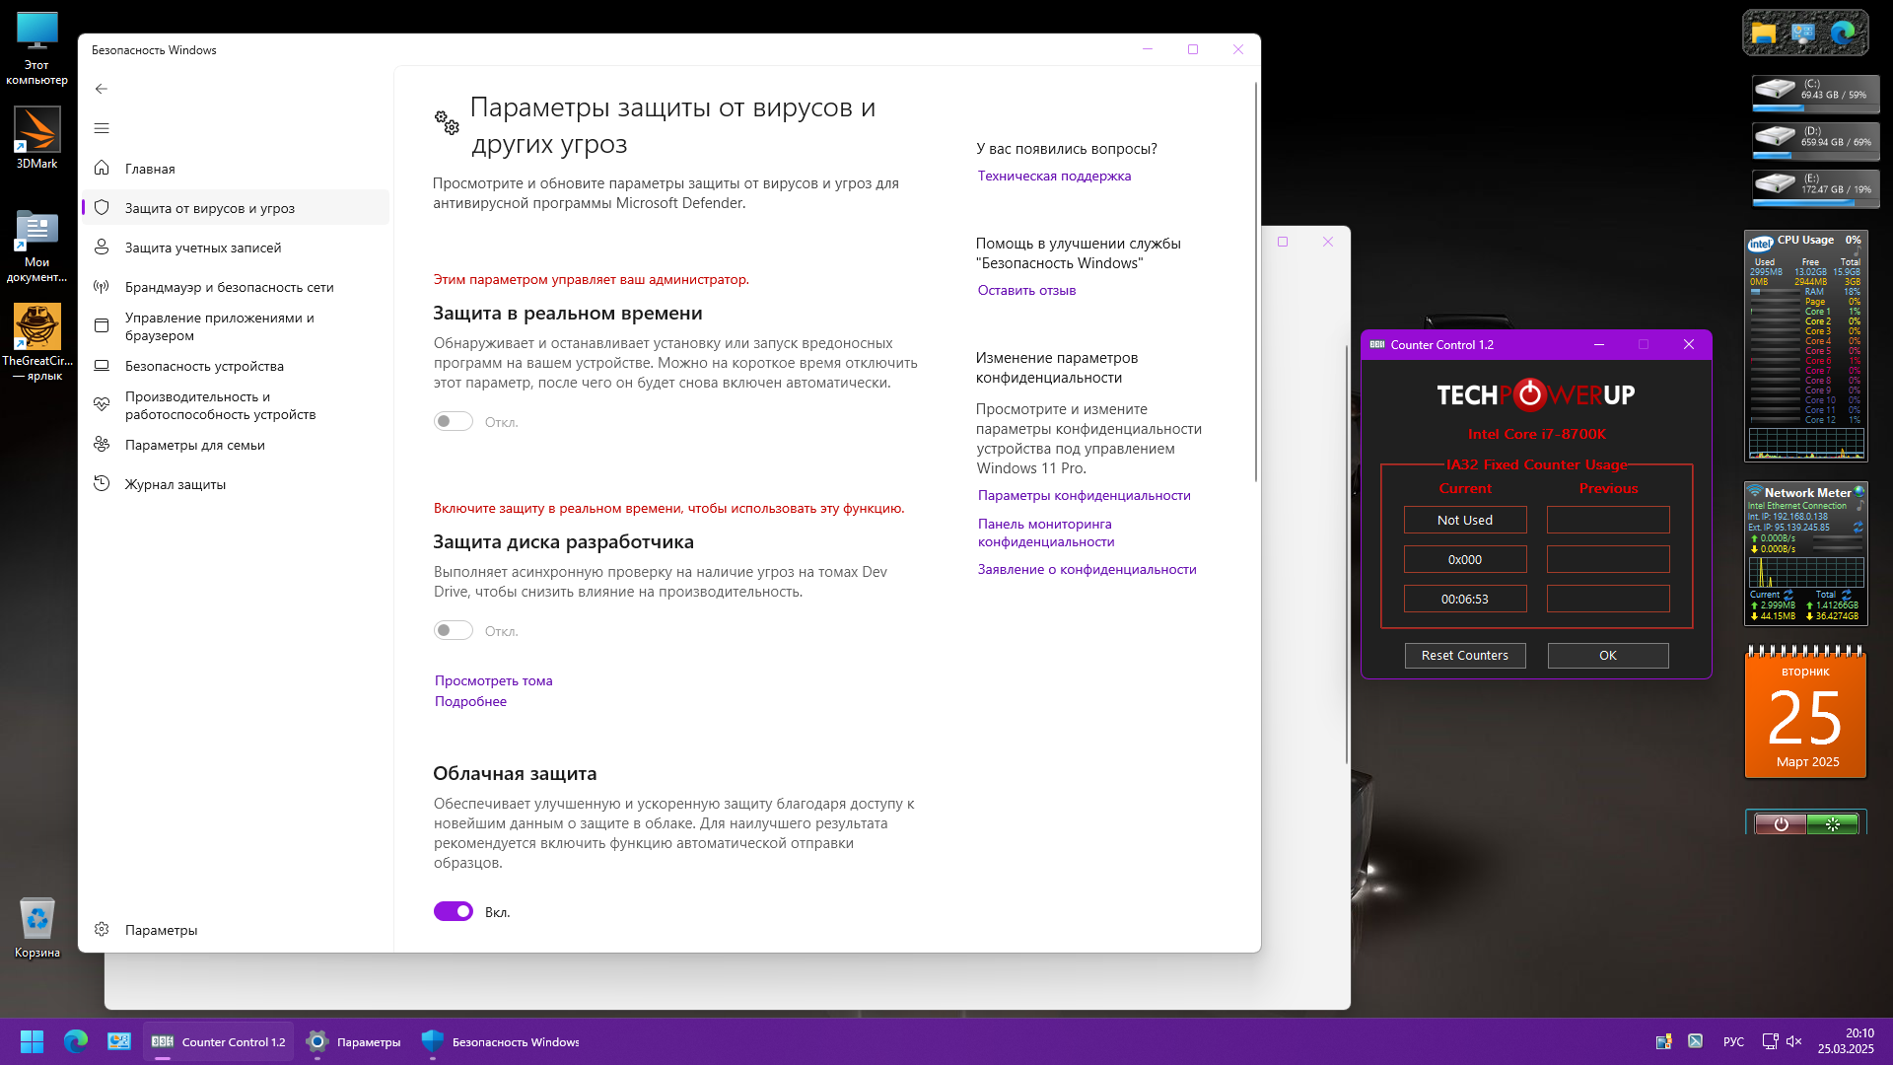Open Техническая поддержка link
This screenshot has width=1893, height=1065.
pyautogui.click(x=1054, y=176)
